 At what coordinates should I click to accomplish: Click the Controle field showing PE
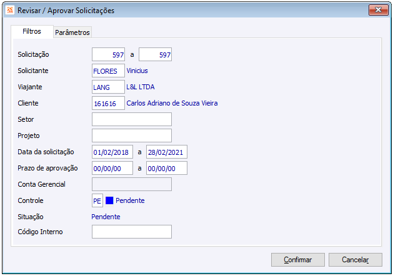(97, 200)
